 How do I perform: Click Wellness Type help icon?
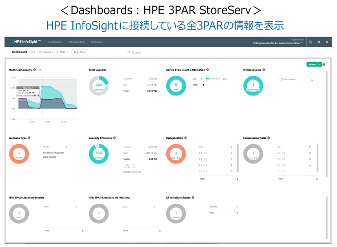point(29,137)
